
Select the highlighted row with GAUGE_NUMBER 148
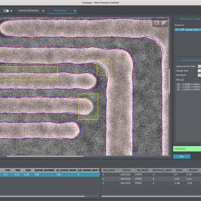click(50, 174)
